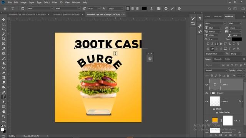Open font style dropdown showing Black
This screenshot has height=138, width=246.
pos(79,8)
